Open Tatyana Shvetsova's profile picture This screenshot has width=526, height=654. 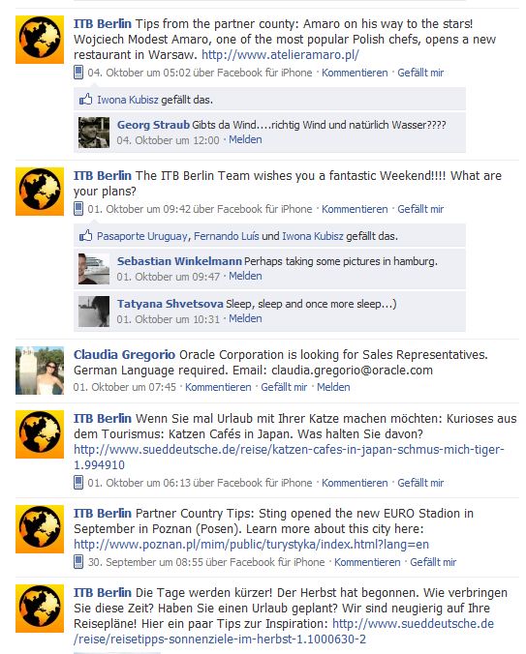(x=94, y=312)
